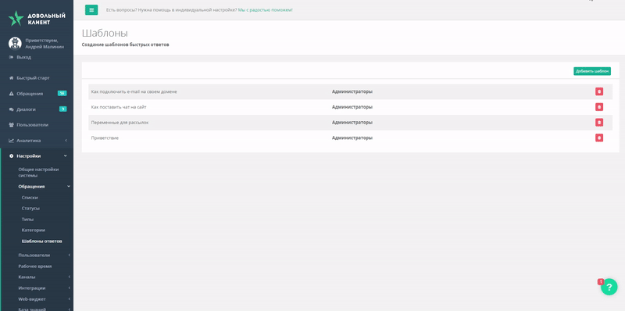Open Общие настройки системы

pos(38,172)
